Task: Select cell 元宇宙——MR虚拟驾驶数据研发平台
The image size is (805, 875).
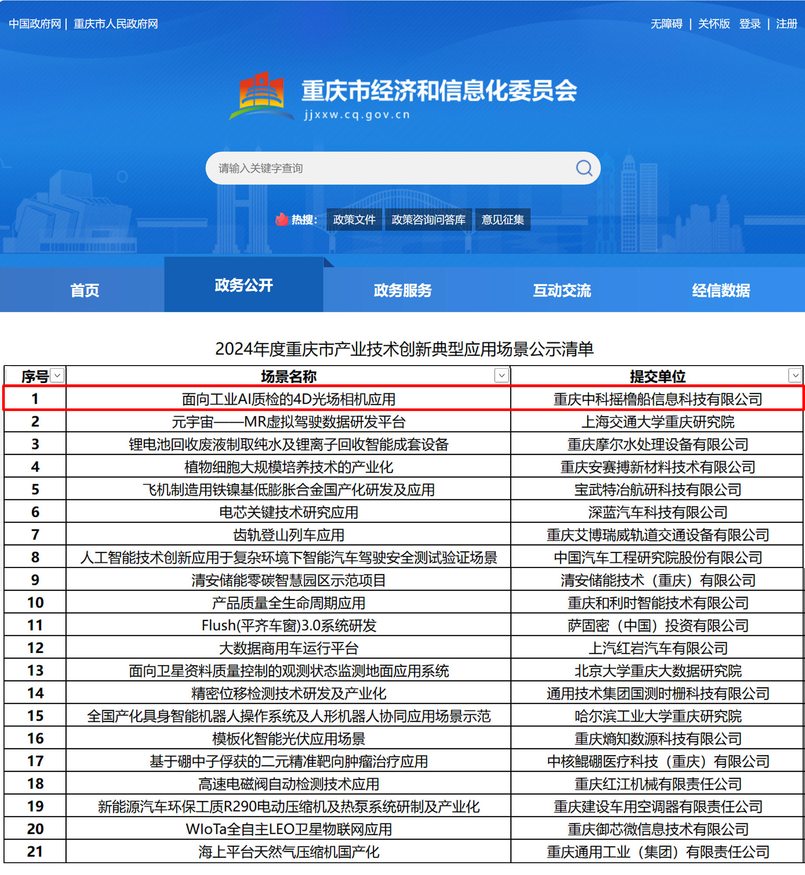Action: [288, 422]
